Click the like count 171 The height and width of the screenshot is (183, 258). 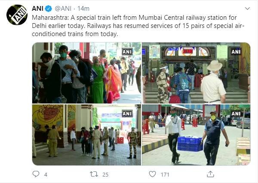pyautogui.click(x=165, y=174)
